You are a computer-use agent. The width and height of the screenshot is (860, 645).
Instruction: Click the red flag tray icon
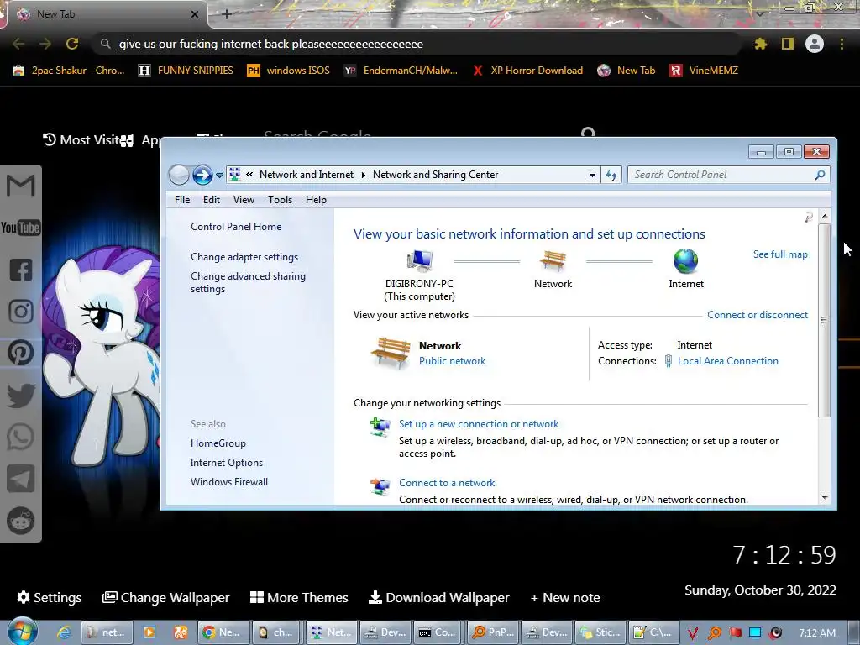click(x=735, y=632)
